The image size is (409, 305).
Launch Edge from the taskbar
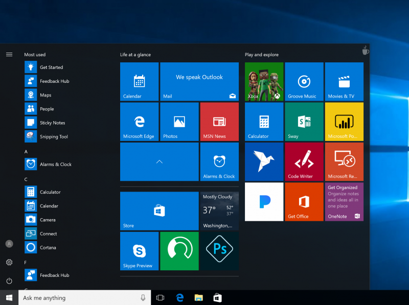tap(180, 298)
